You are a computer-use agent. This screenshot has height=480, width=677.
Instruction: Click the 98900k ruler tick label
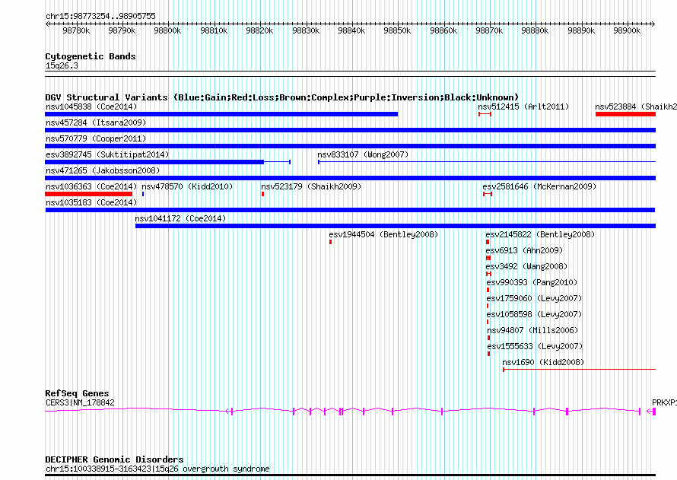point(627,30)
